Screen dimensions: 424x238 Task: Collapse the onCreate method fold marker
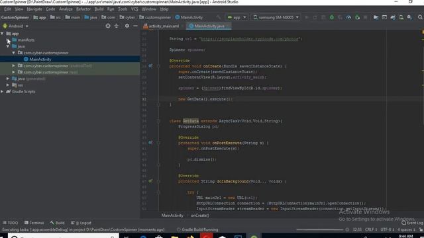pyautogui.click(x=158, y=66)
